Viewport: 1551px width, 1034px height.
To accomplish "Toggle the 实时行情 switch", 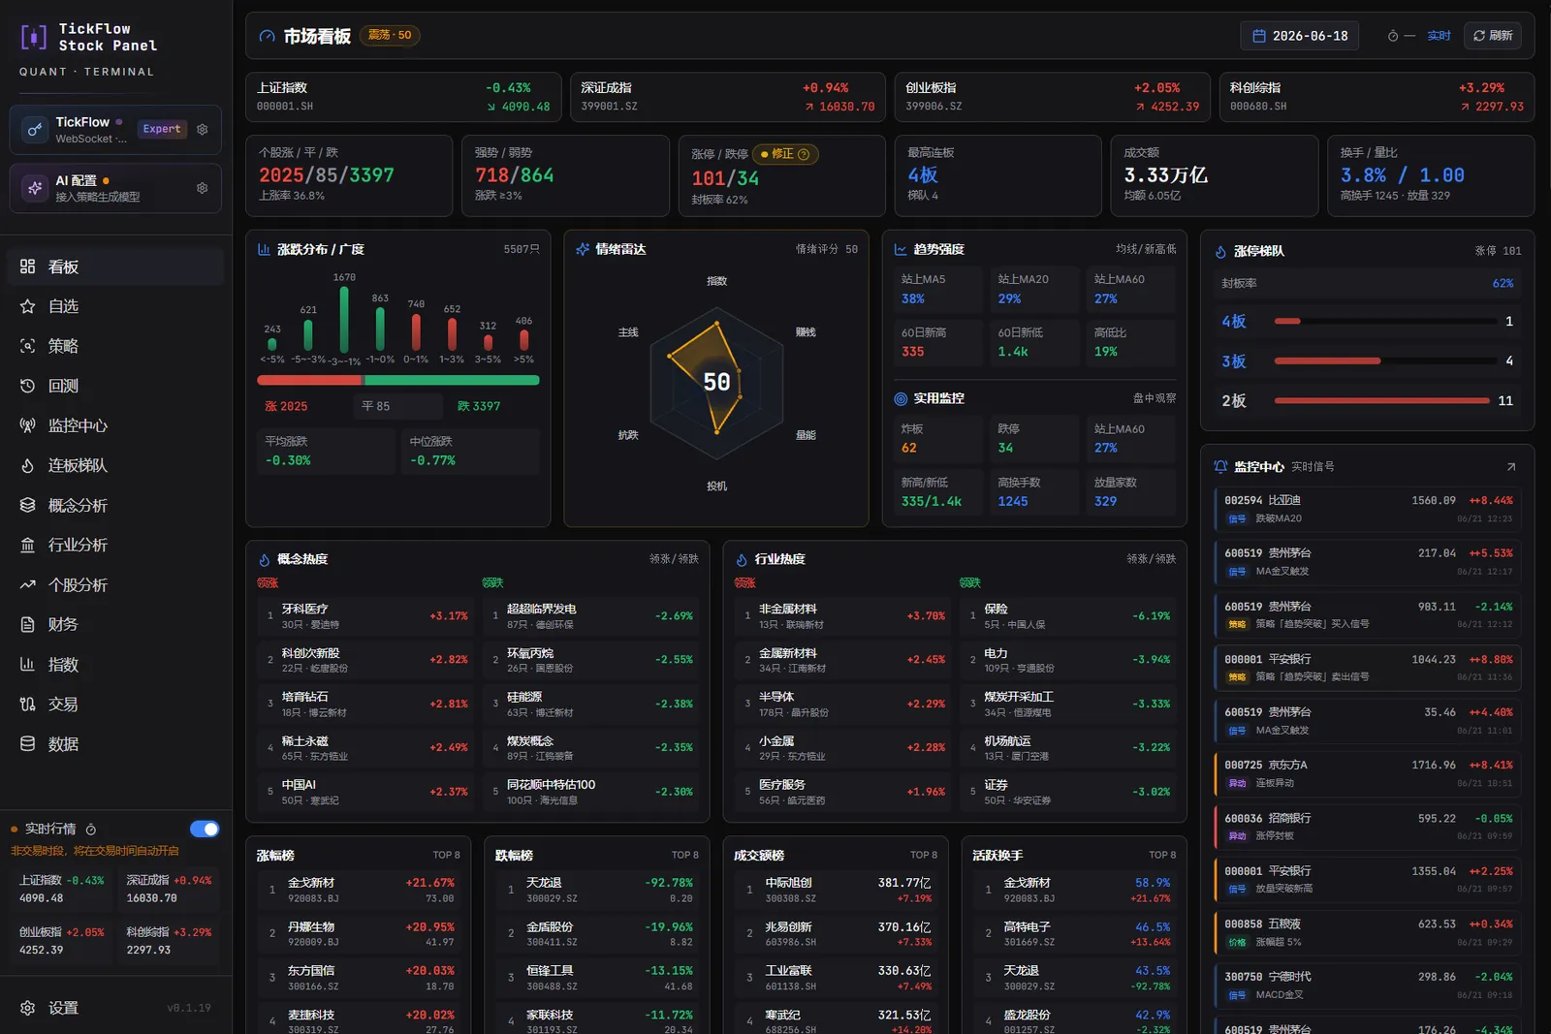I will click(205, 829).
